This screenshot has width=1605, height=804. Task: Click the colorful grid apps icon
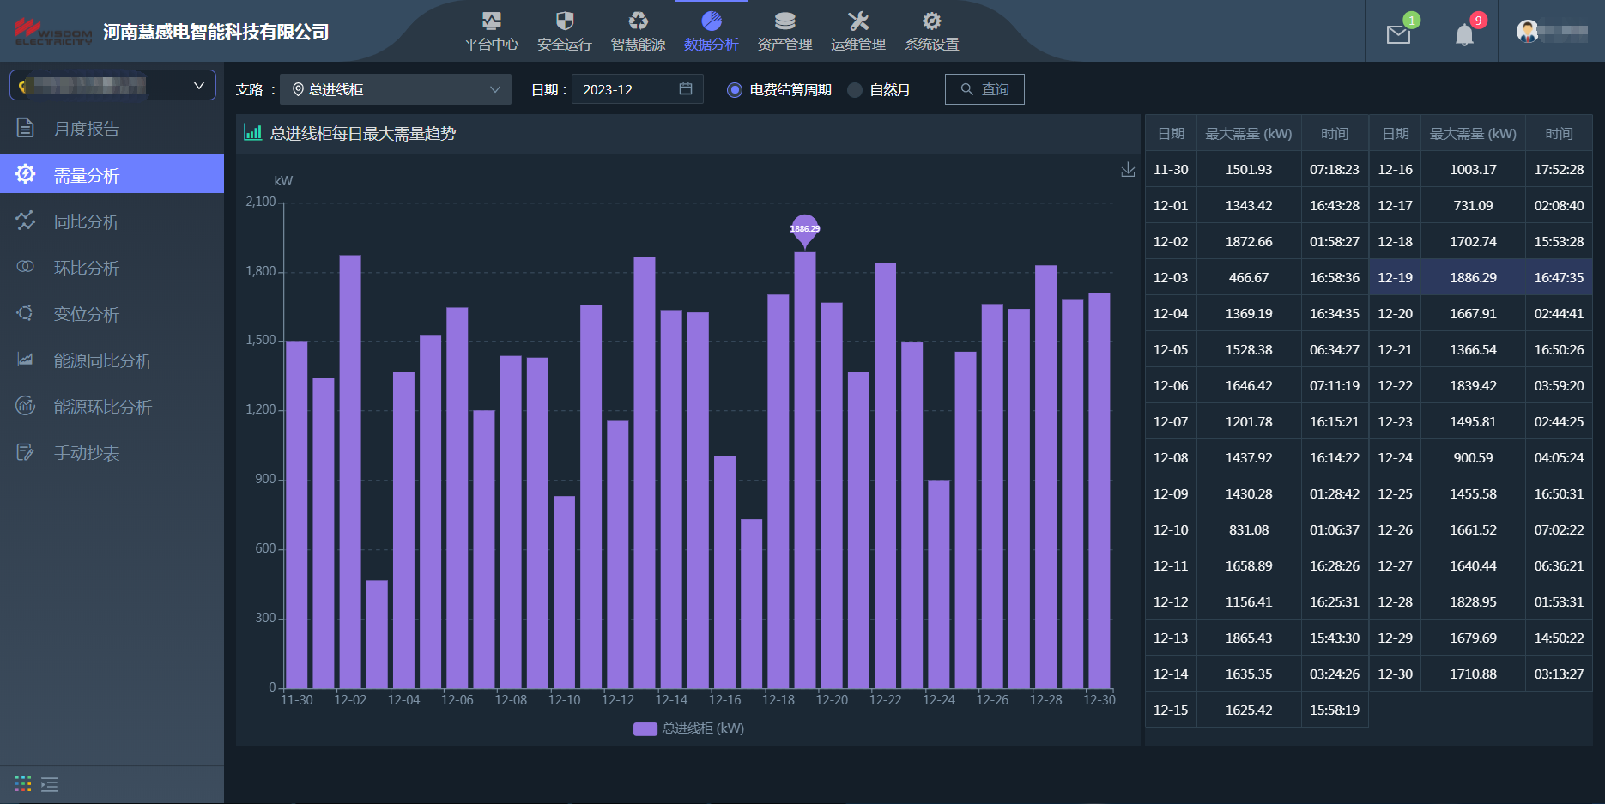click(x=23, y=784)
